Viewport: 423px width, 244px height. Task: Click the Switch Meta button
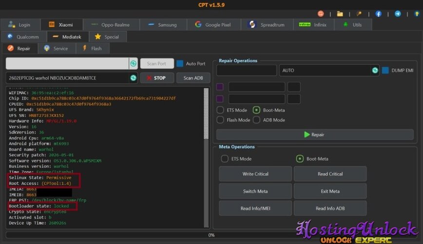pyautogui.click(x=255, y=191)
